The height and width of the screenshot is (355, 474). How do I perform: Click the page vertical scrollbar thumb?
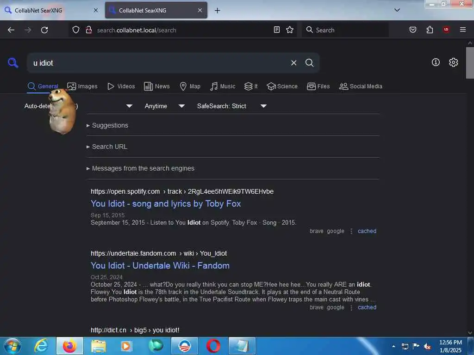point(470,63)
